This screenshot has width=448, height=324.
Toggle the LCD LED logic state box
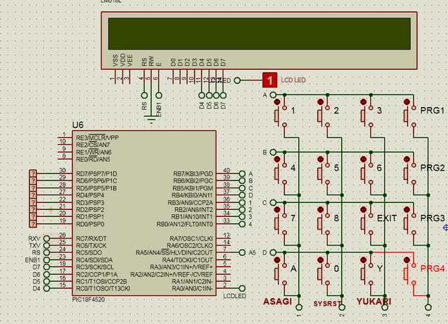[269, 80]
